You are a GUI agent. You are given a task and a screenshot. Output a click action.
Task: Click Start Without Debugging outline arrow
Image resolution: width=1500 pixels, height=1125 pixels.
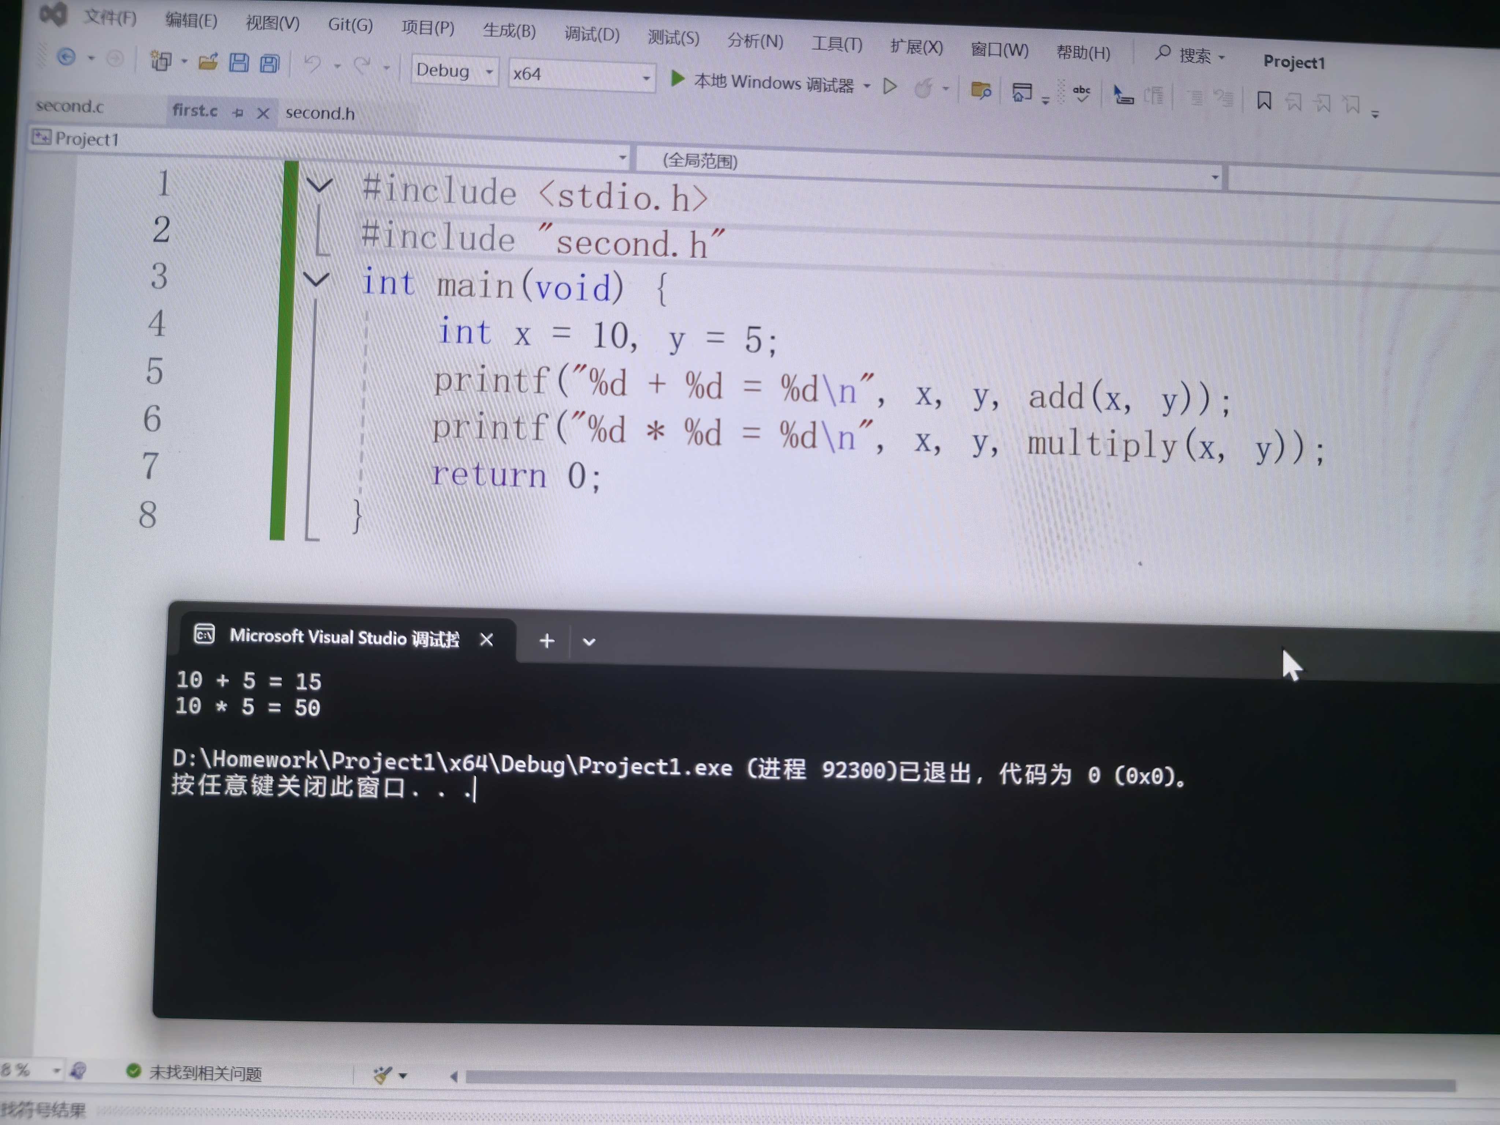[x=890, y=86]
